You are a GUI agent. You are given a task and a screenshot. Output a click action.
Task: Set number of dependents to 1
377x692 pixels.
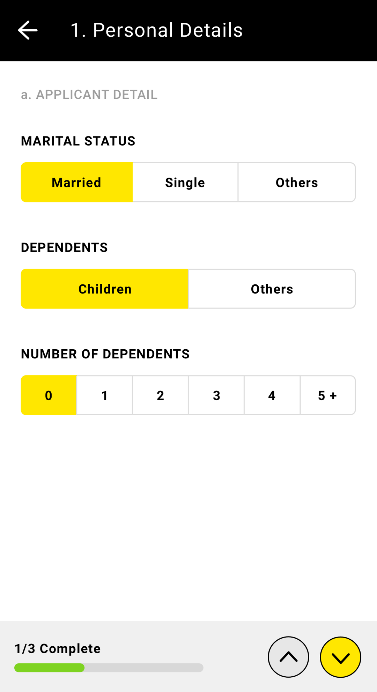[x=104, y=395]
